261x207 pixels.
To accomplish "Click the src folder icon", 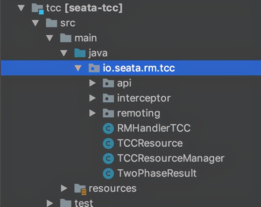I will pyautogui.click(x=51, y=23).
